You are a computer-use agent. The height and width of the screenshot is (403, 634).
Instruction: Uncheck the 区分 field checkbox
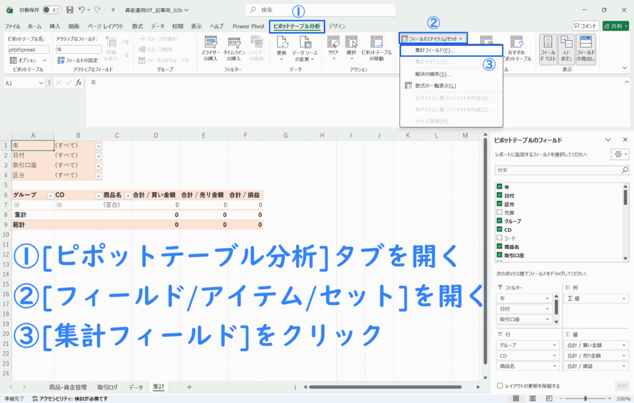tap(500, 204)
